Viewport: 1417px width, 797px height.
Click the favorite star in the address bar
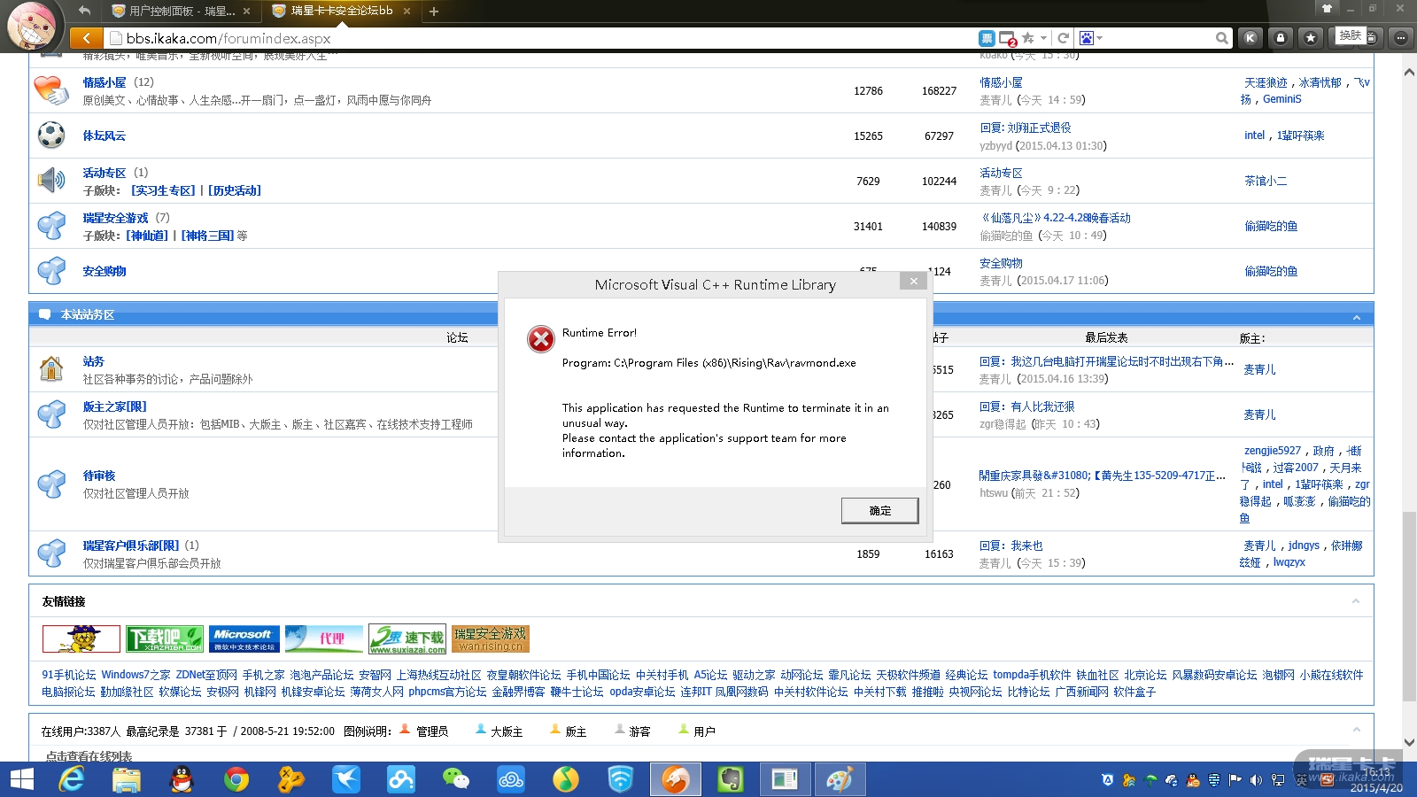pos(1027,38)
